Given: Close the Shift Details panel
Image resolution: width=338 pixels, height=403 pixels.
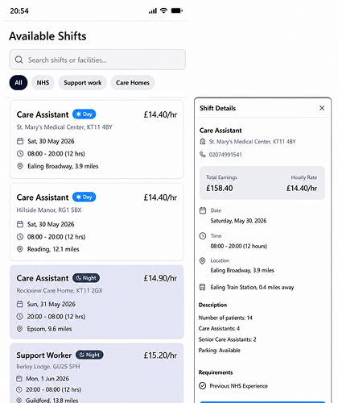Looking at the screenshot, I should pyautogui.click(x=322, y=108).
